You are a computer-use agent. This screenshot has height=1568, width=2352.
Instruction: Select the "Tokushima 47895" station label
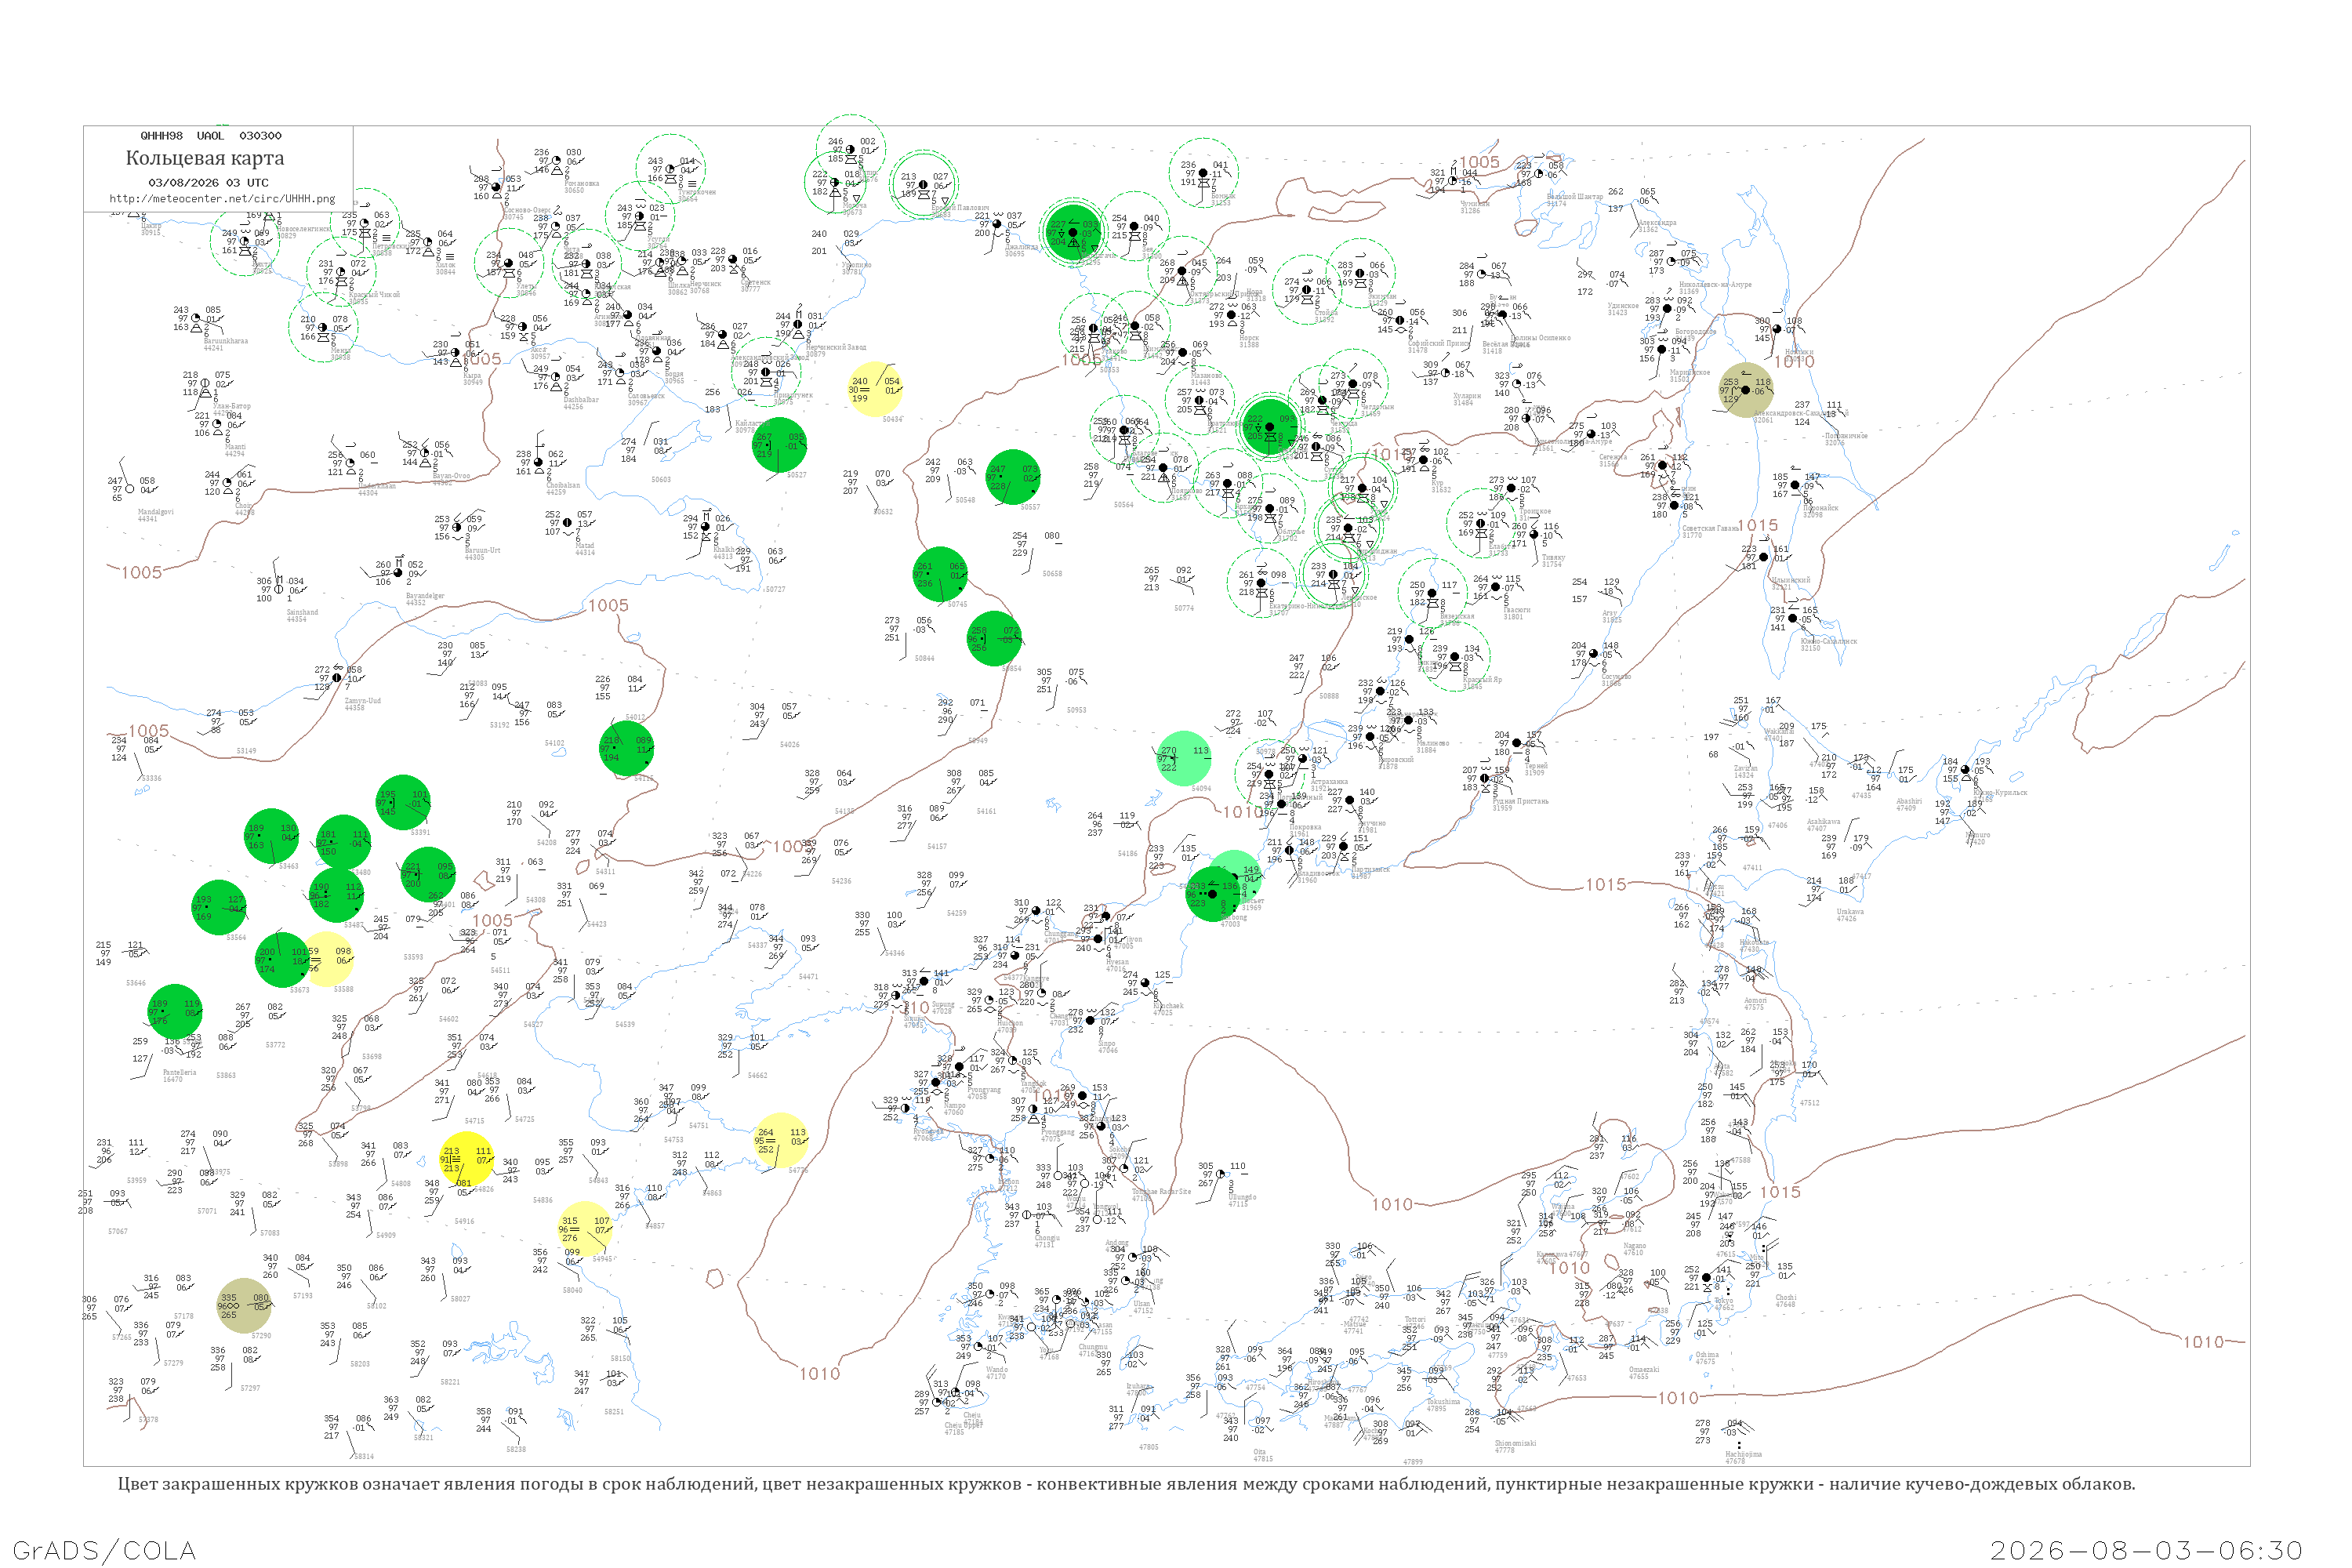[1443, 1405]
